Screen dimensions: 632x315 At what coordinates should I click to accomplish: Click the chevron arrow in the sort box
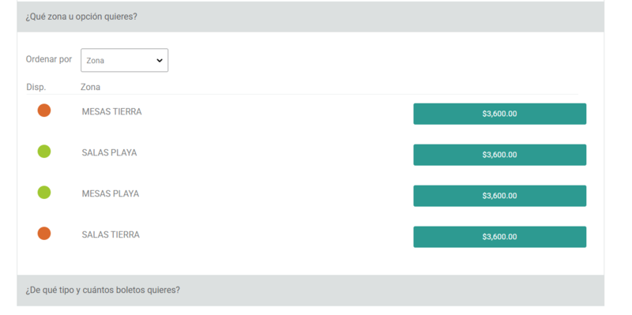click(160, 61)
